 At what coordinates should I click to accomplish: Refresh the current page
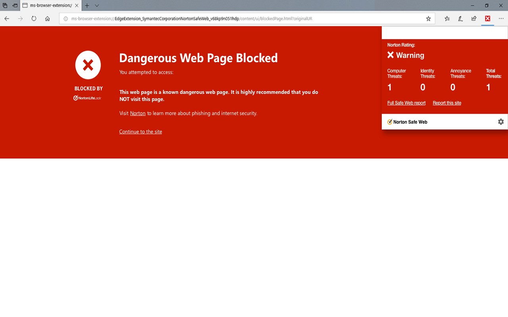pyautogui.click(x=34, y=19)
